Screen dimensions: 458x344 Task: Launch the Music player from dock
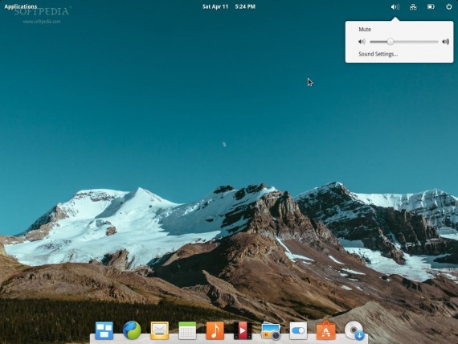215,330
